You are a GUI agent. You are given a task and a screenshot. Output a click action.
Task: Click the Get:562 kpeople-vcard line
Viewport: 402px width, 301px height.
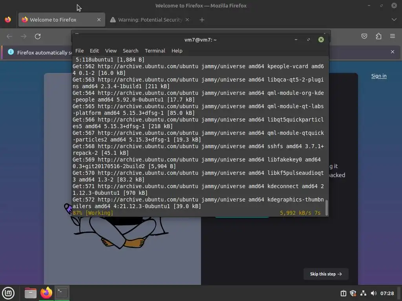[198, 70]
